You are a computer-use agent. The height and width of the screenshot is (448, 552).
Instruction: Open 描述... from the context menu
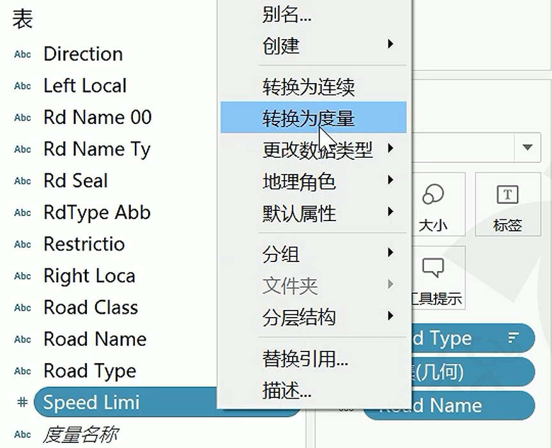click(x=287, y=390)
